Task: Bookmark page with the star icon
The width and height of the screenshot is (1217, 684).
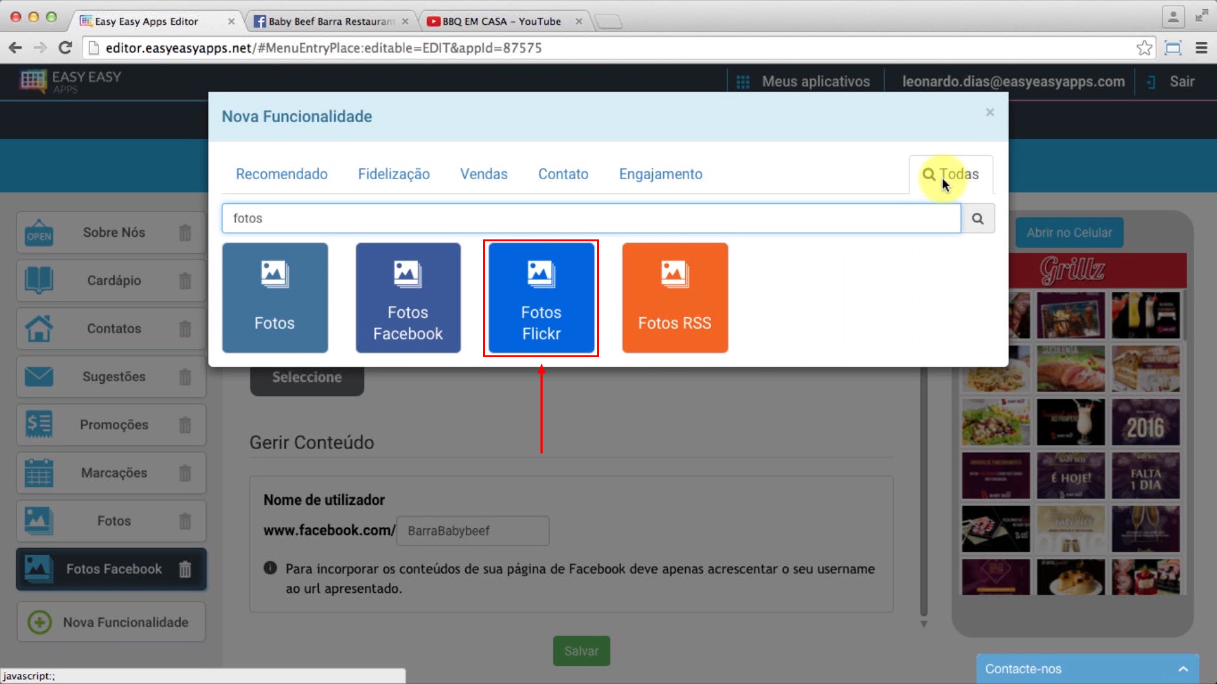Action: tap(1144, 48)
